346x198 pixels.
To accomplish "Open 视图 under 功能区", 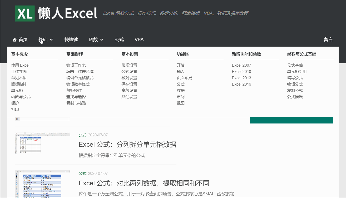I will click(181, 103).
